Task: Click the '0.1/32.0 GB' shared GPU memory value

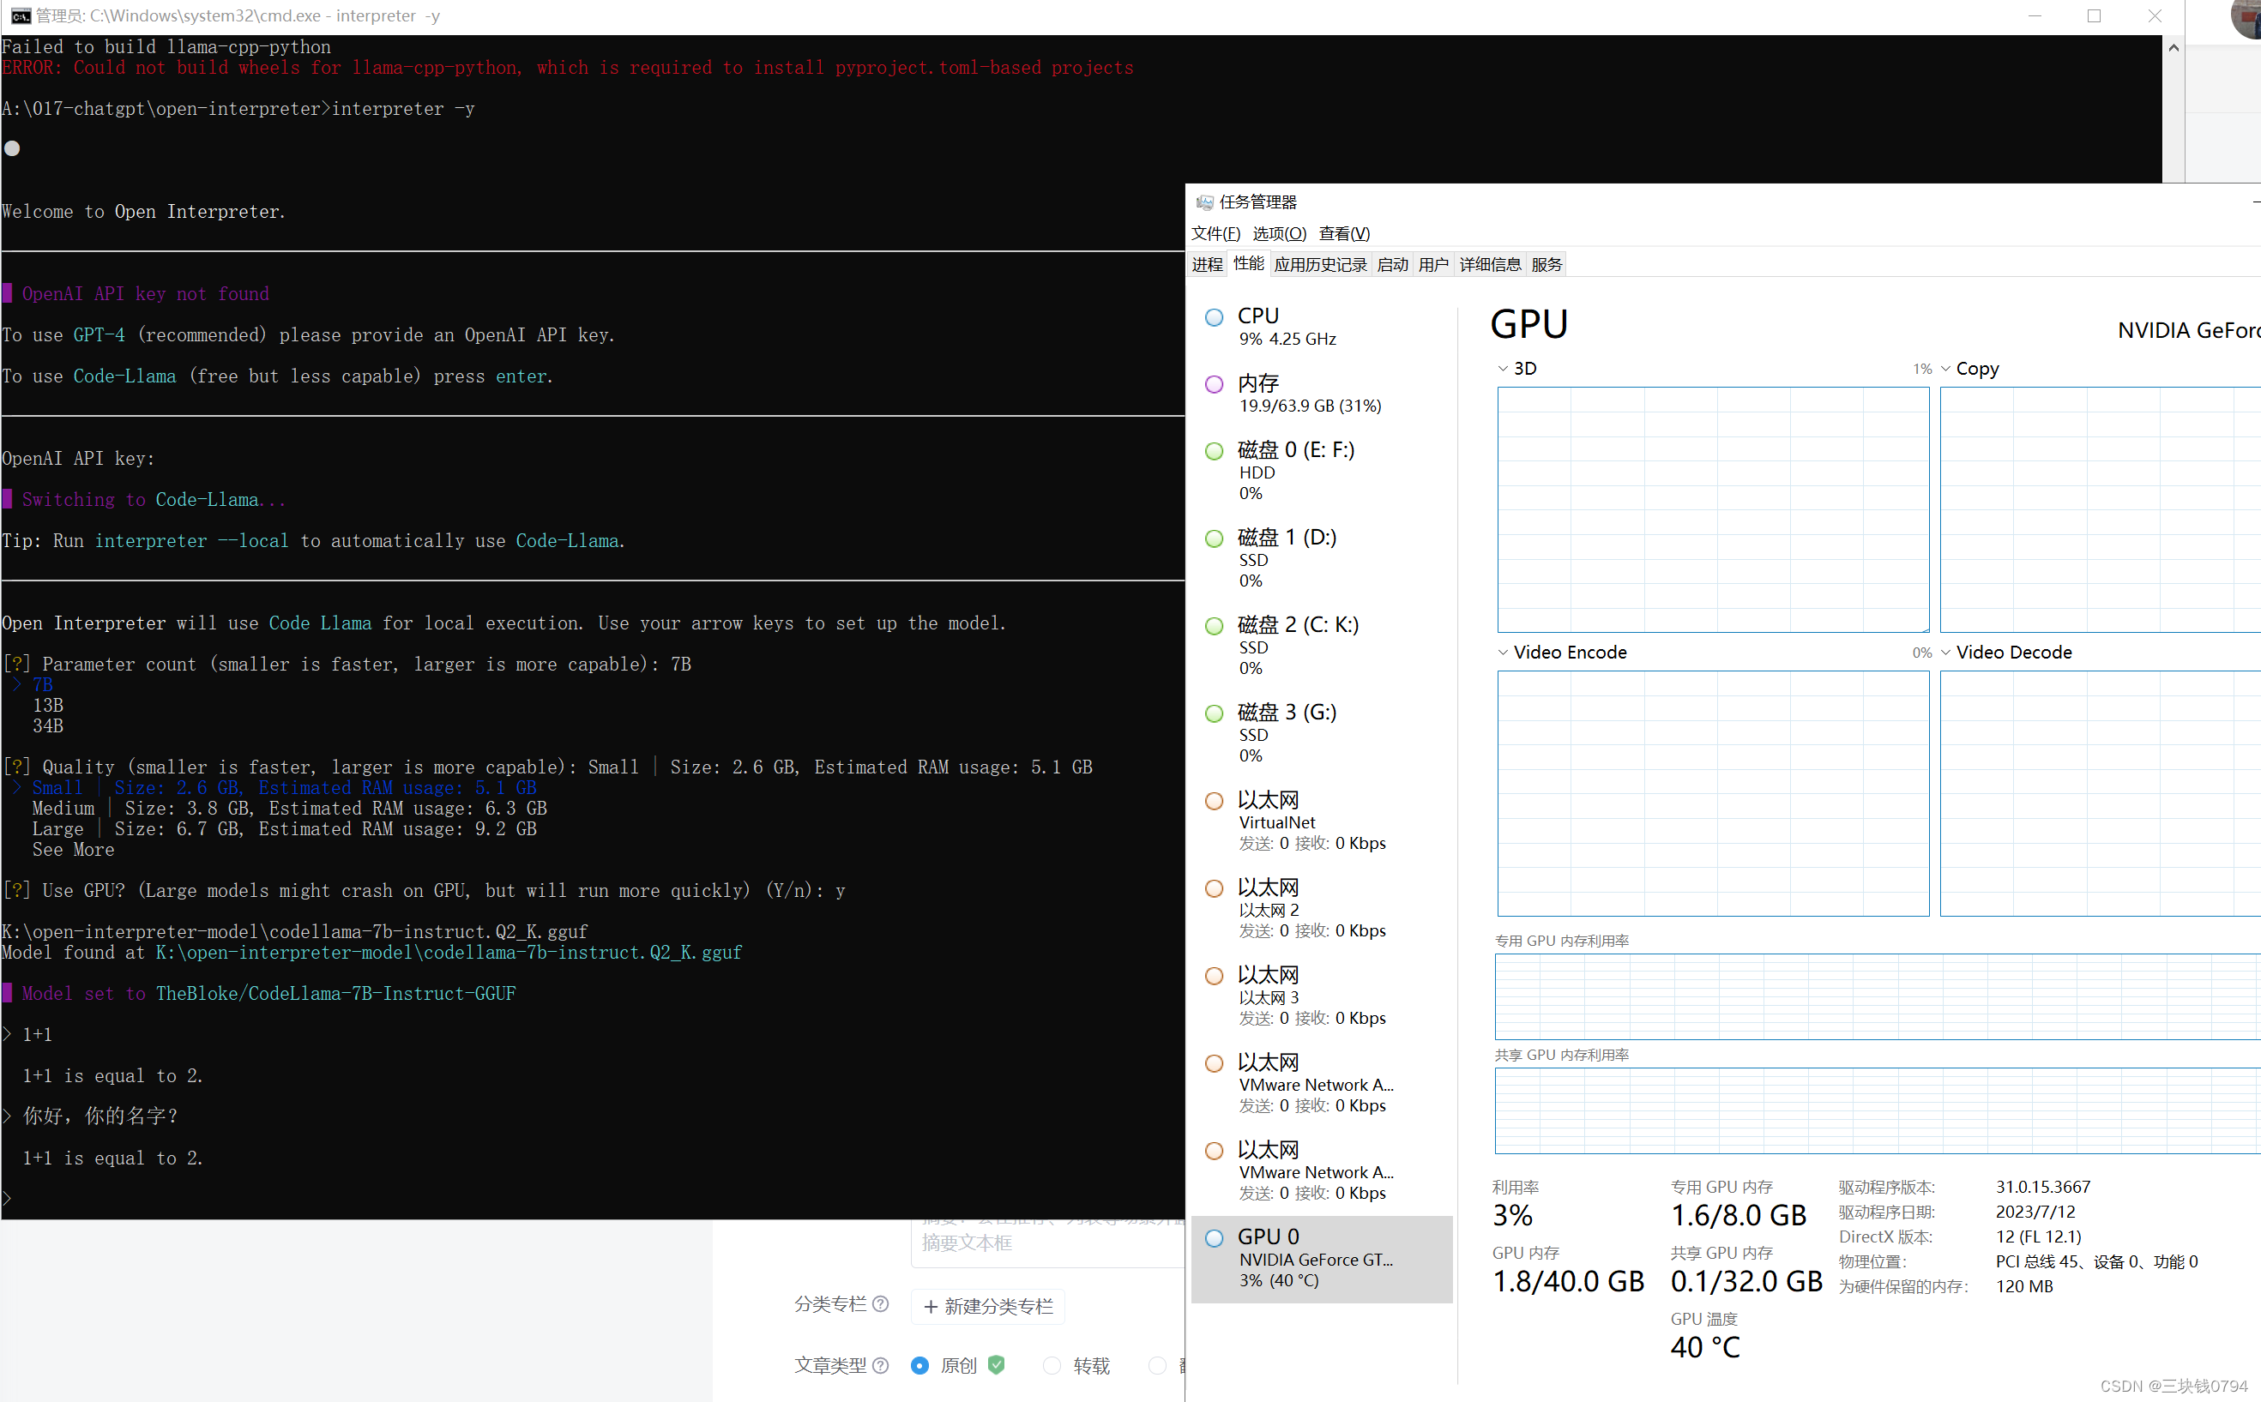Action: [1745, 1280]
